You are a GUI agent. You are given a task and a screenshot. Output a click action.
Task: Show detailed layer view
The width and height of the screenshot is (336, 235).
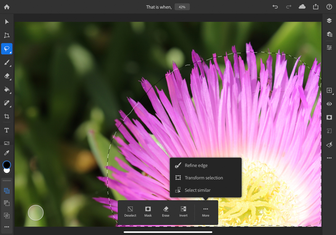pos(329,34)
